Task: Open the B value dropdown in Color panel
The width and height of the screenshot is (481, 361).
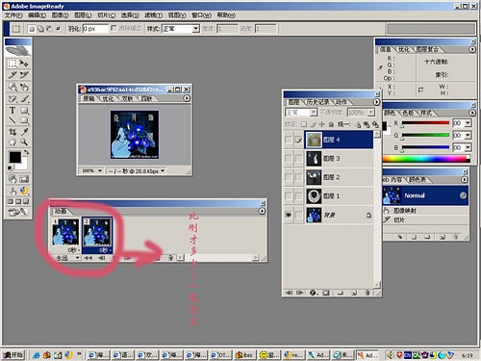Action: click(x=468, y=147)
